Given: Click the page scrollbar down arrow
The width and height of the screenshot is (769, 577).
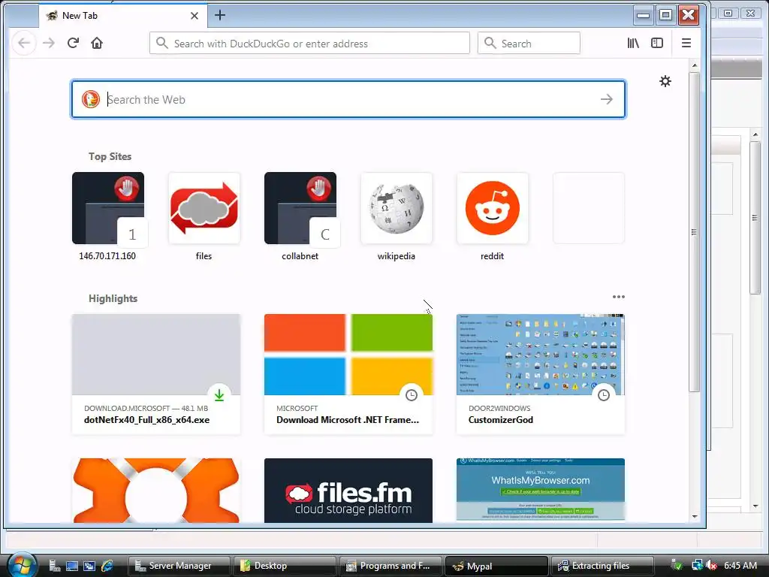Looking at the screenshot, I should tap(695, 516).
